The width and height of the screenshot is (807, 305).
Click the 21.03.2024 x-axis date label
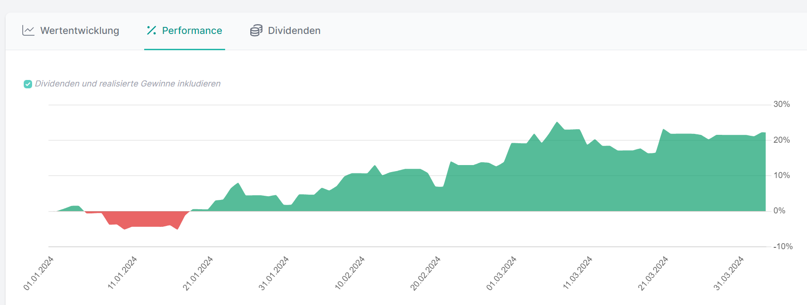(653, 273)
